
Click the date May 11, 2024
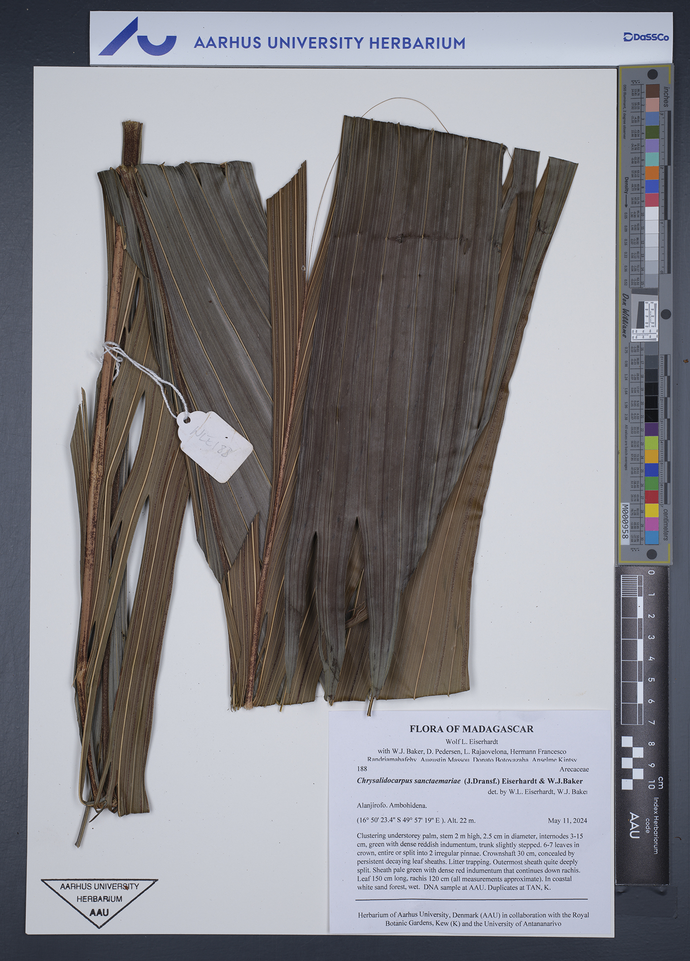567,821
